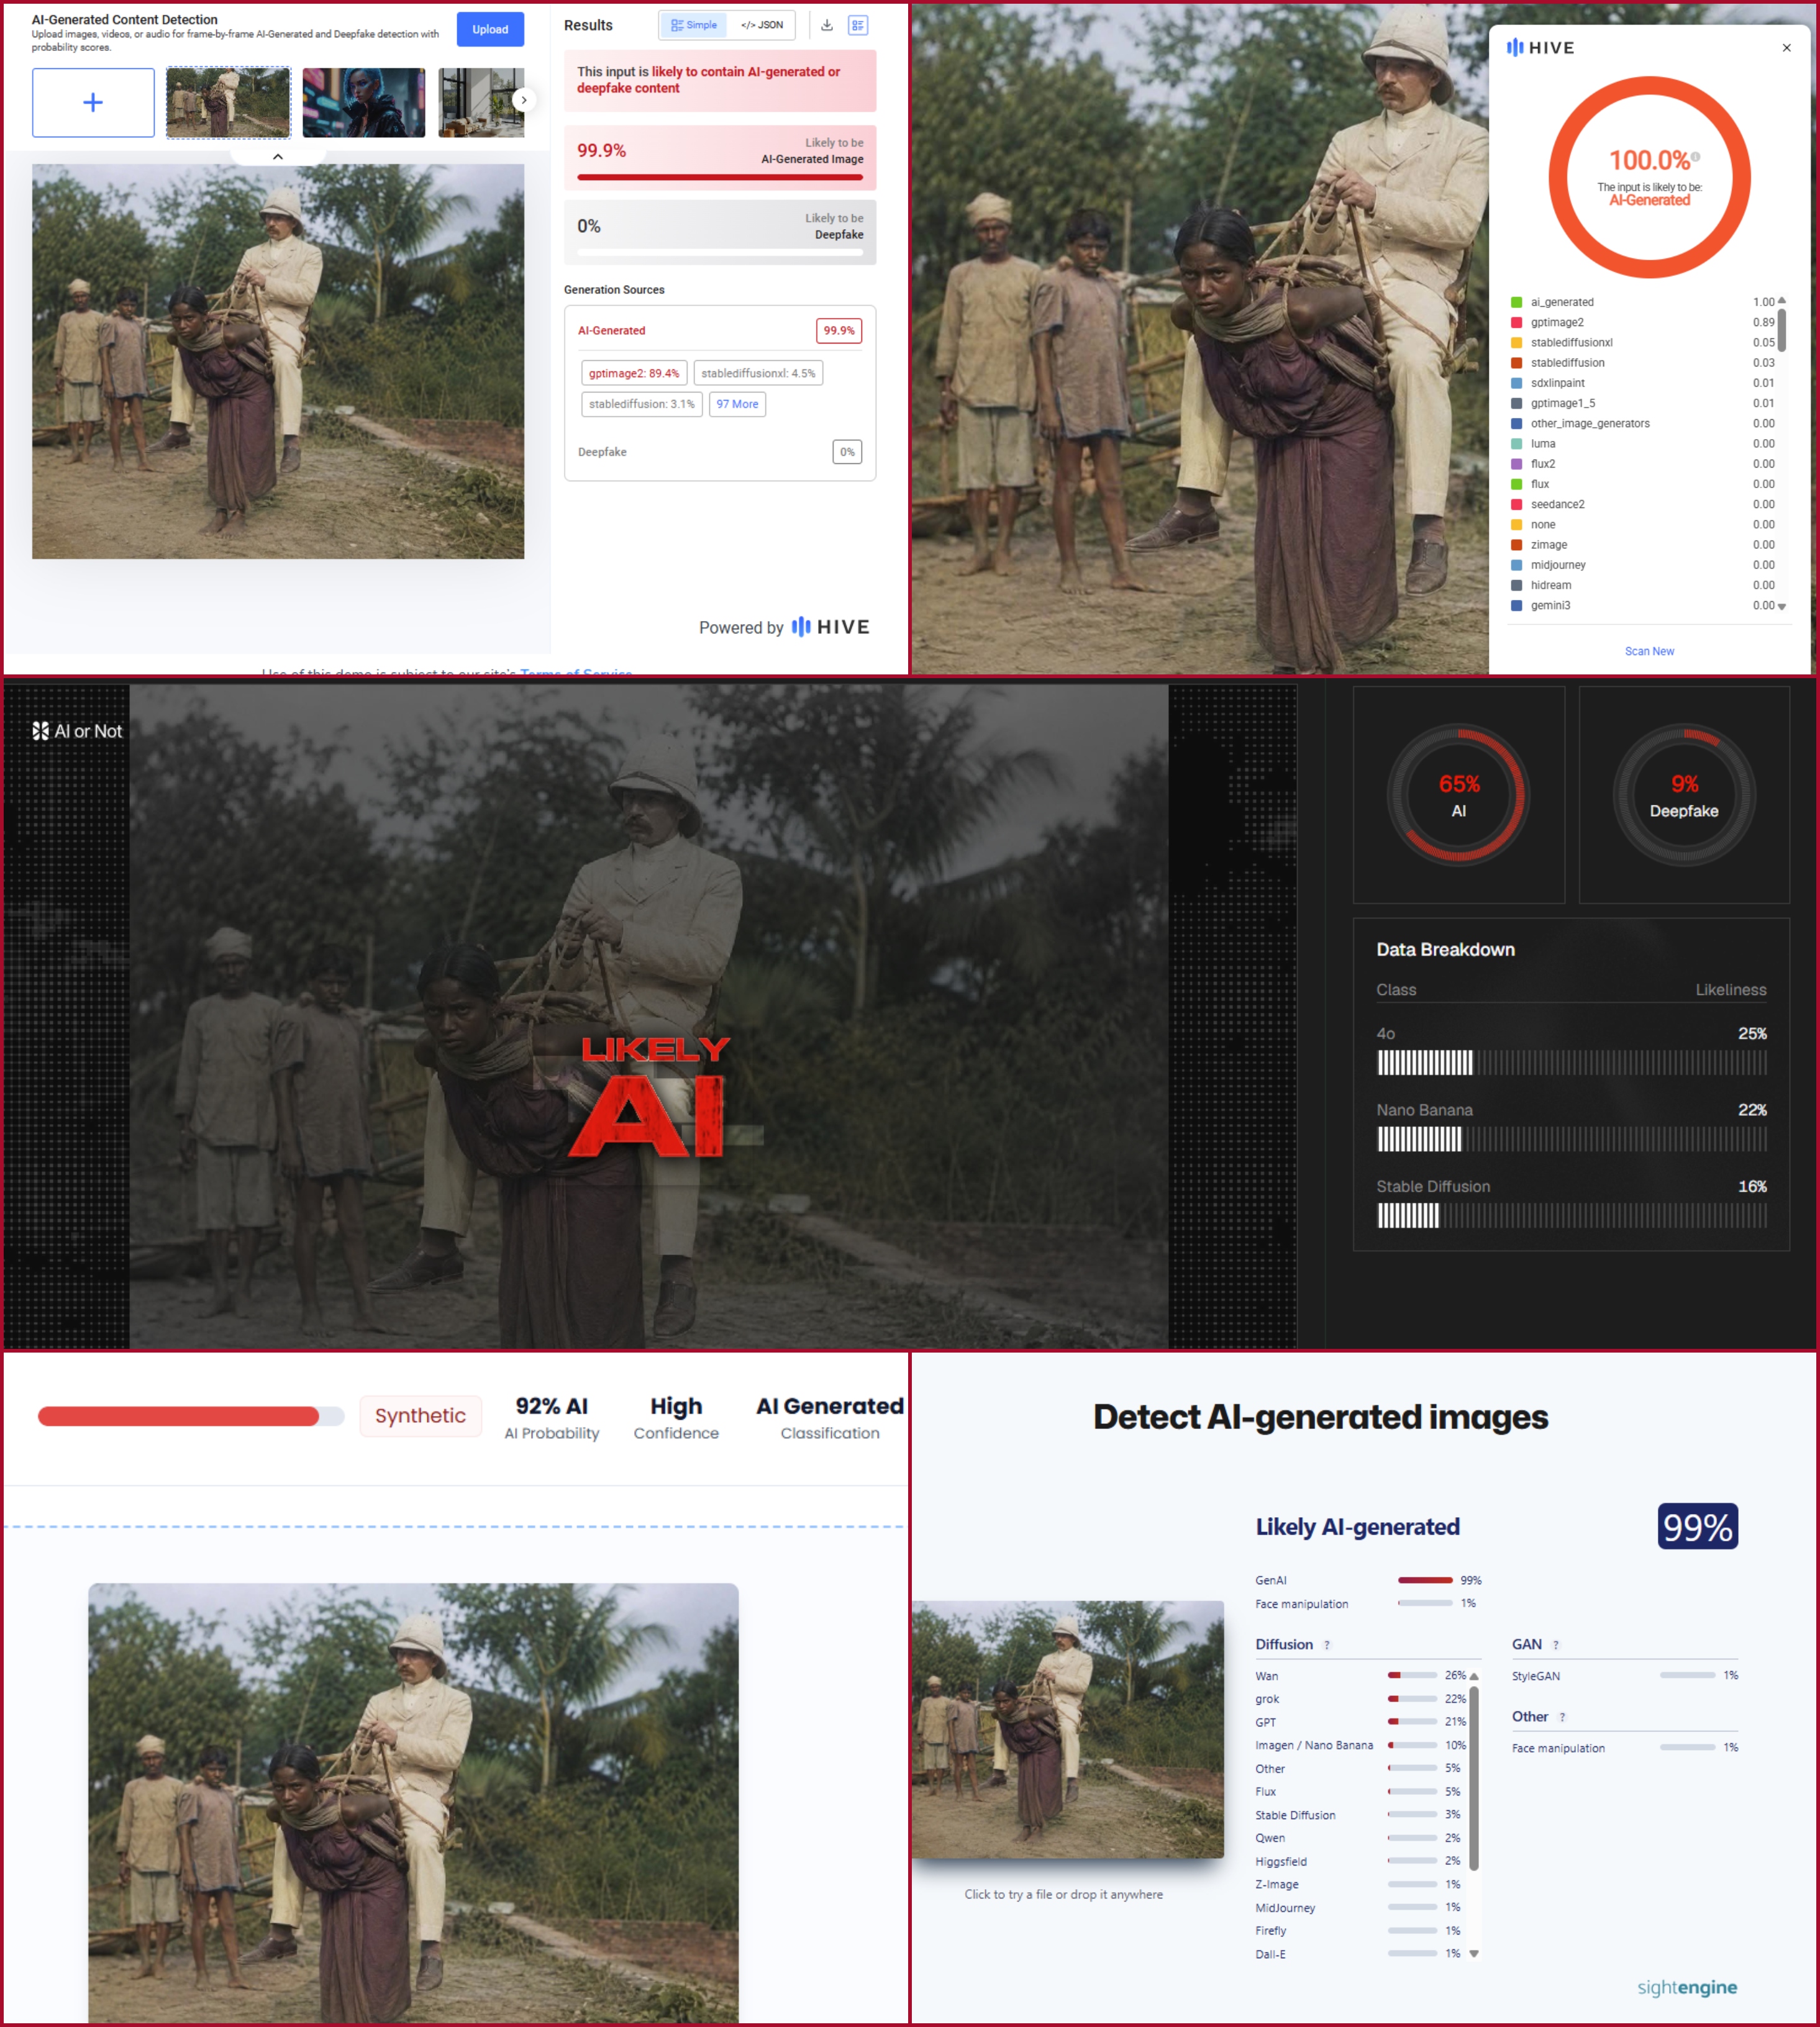Screen dimensions: 1820x2027
Task: Click the 'StyleGAN' row under GAN
Action: pos(1625,1676)
